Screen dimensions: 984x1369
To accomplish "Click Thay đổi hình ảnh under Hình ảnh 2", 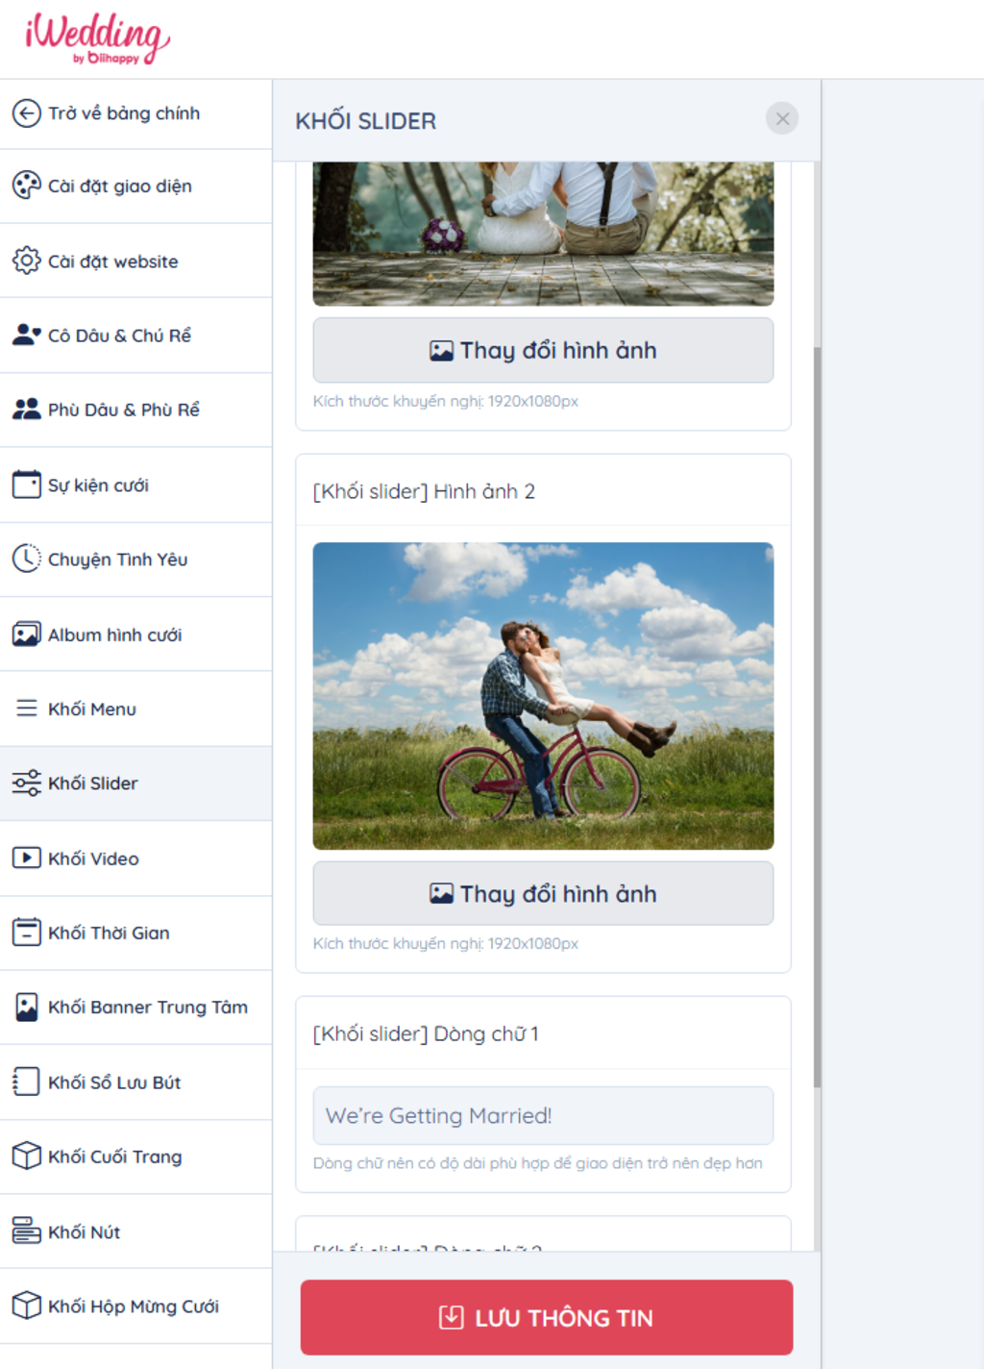I will pyautogui.click(x=543, y=893).
